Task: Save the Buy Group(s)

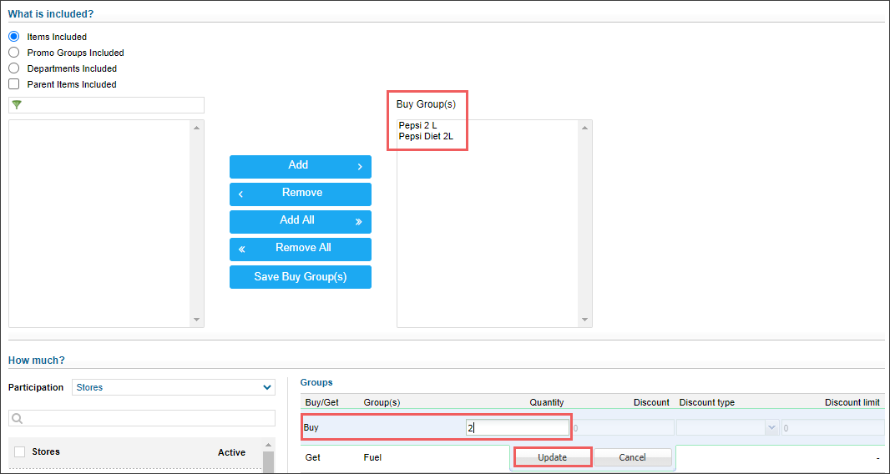Action: tap(301, 277)
